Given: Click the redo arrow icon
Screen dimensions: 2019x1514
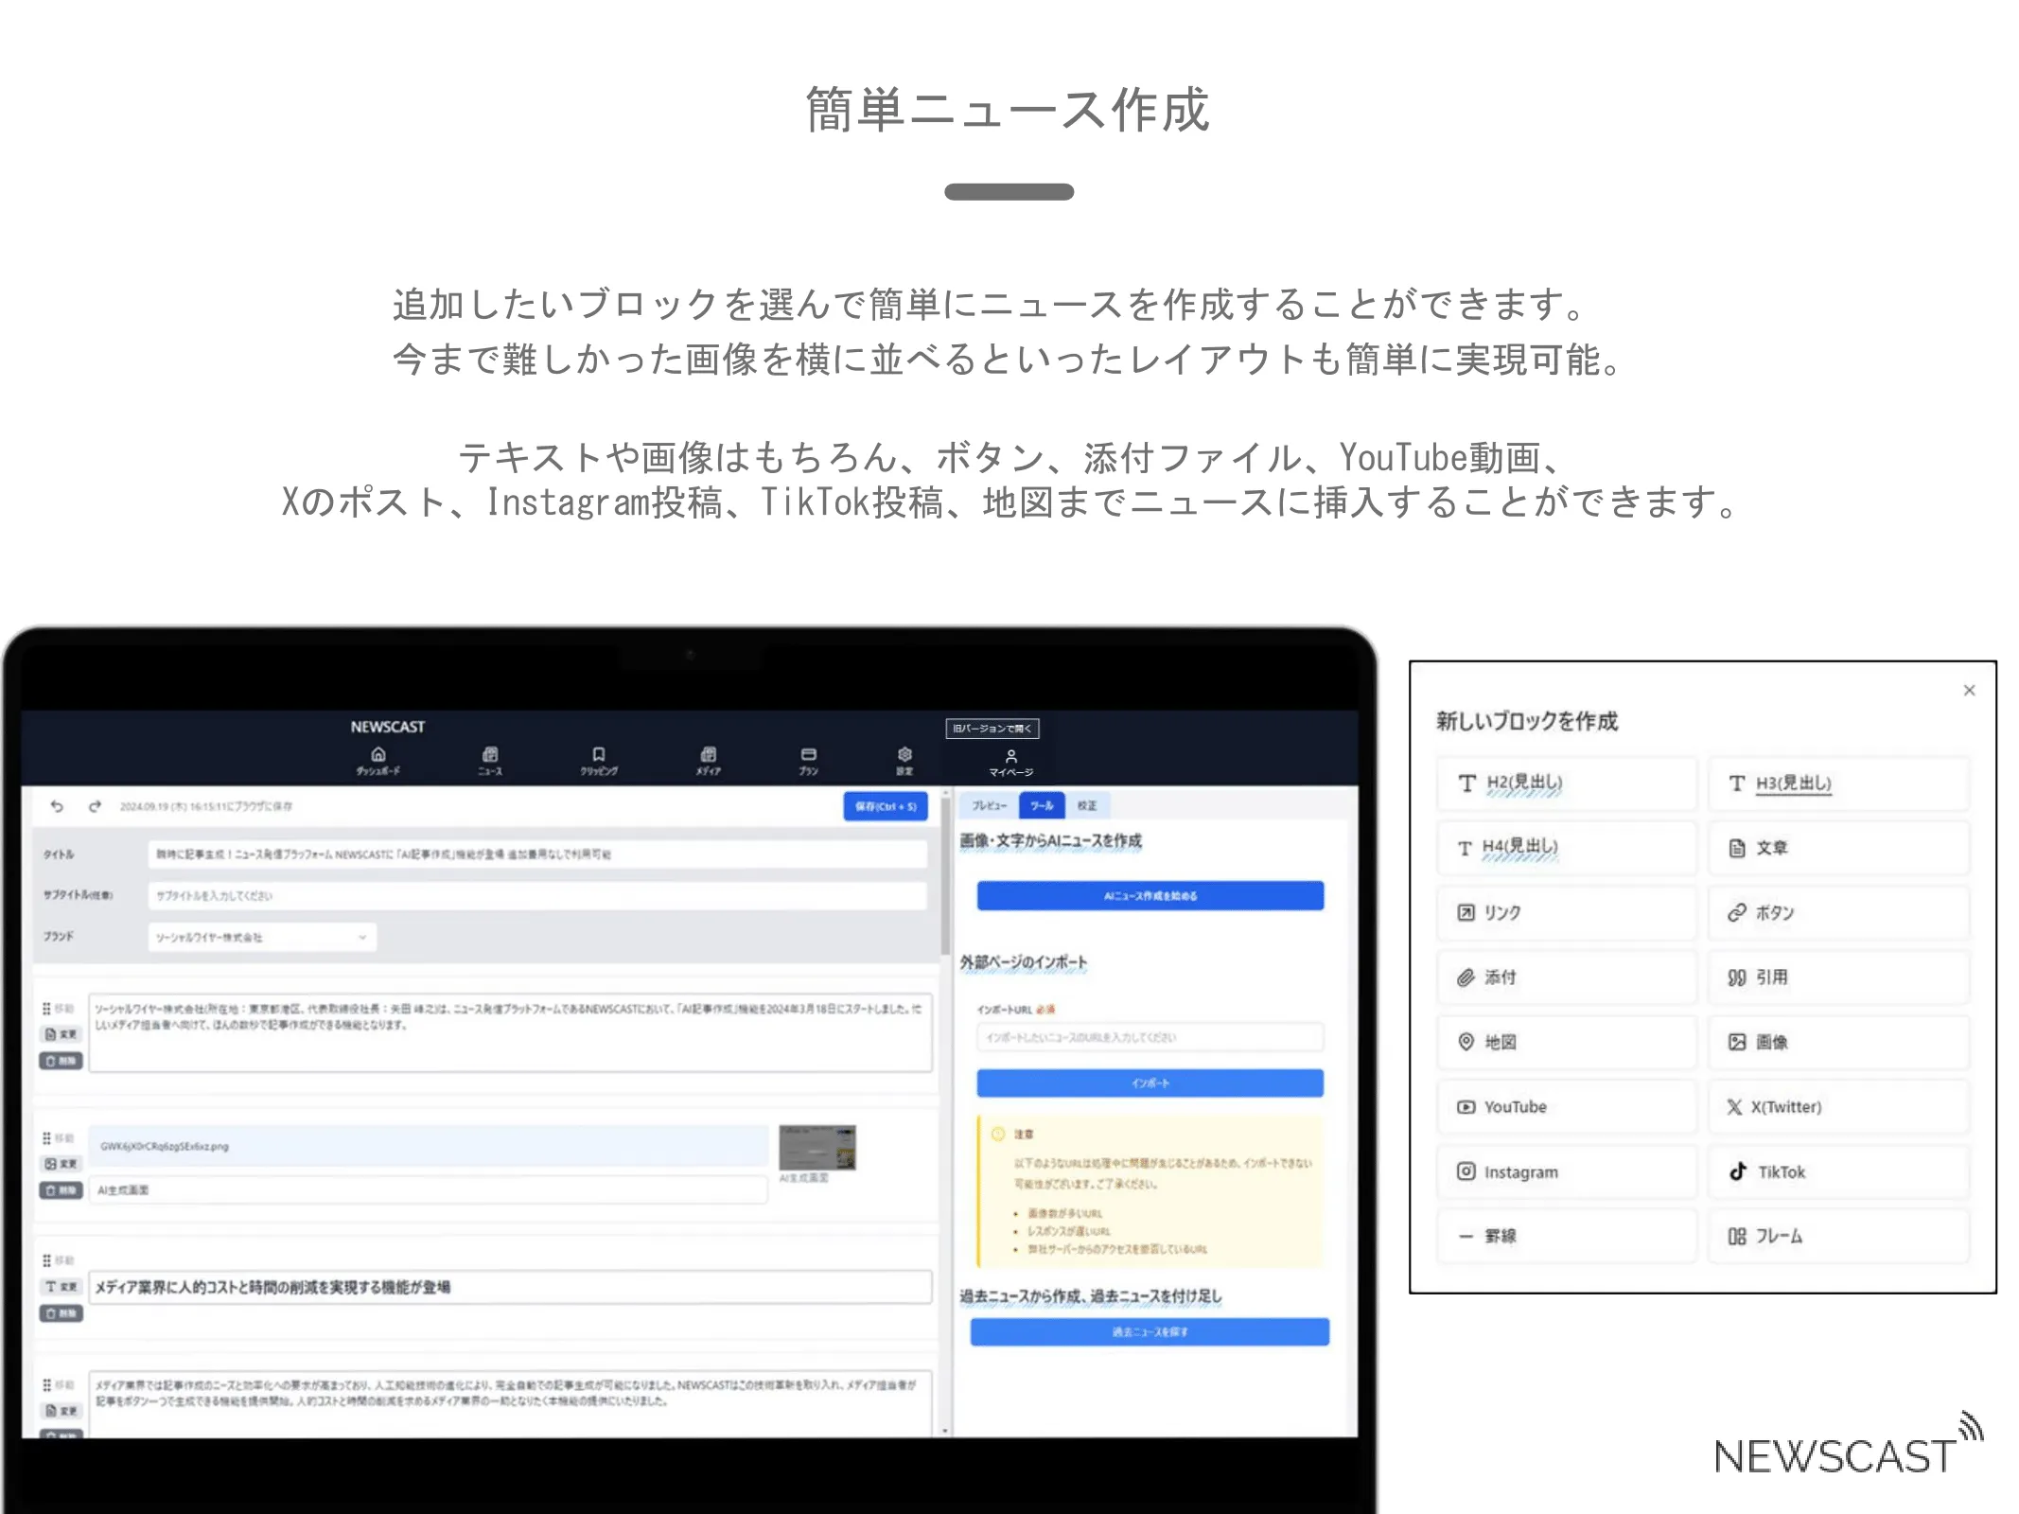Looking at the screenshot, I should 95,806.
